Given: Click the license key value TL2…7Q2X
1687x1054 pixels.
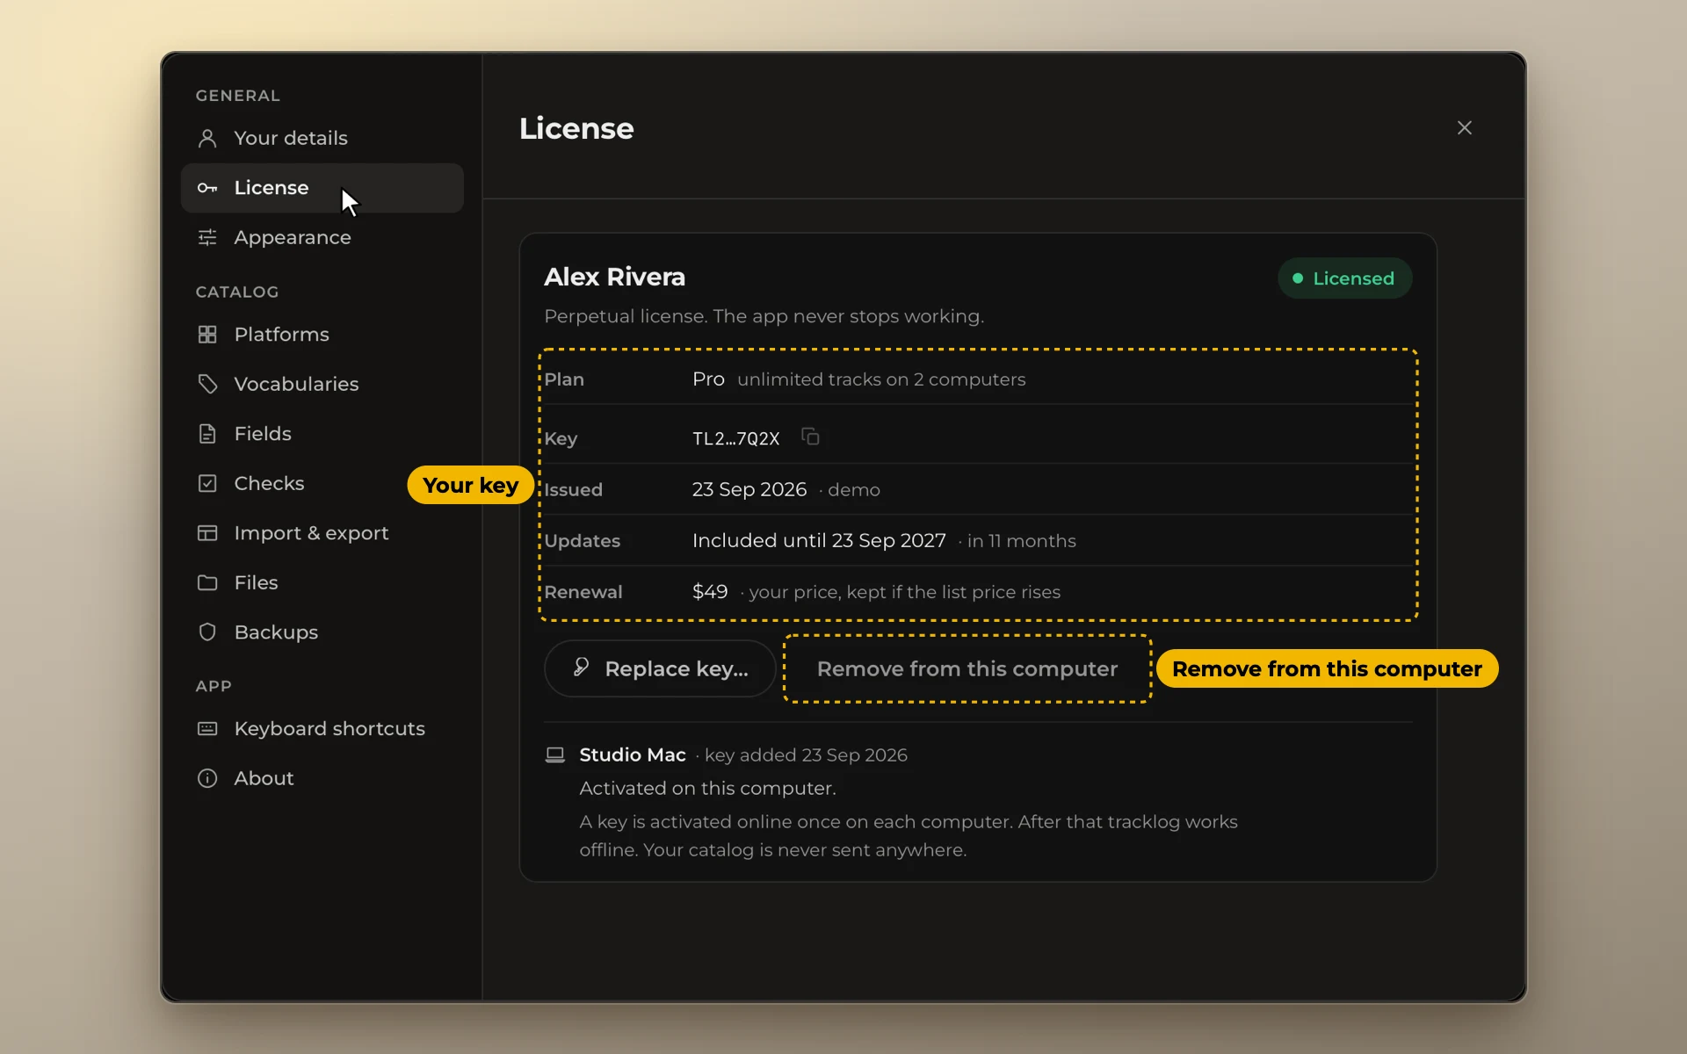Looking at the screenshot, I should [x=735, y=438].
